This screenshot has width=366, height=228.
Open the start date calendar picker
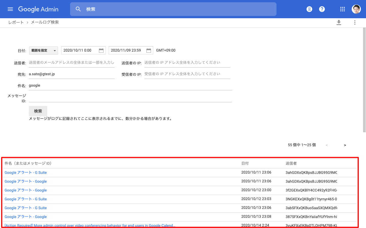[x=101, y=50]
